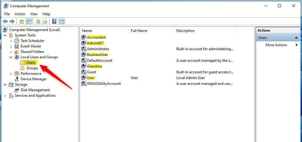Click the Event Viewer icon
This screenshot has height=142, width=302.
click(x=17, y=46)
